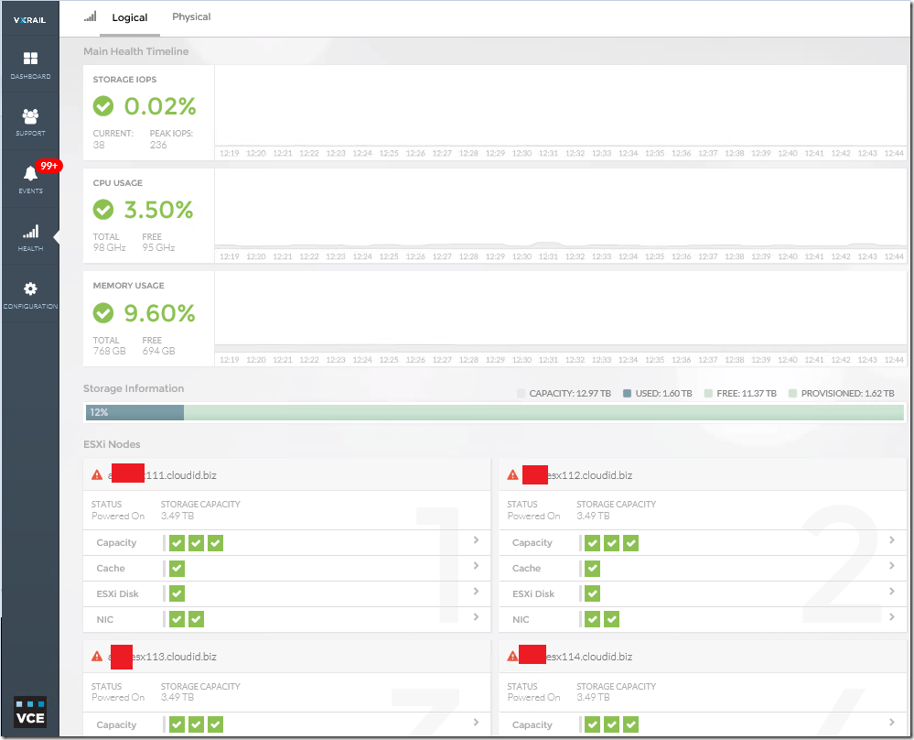Click the USED legend color swatch
The image size is (914, 740).
[x=628, y=393]
